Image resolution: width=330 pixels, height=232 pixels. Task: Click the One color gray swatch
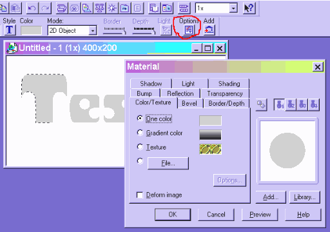pos(210,121)
